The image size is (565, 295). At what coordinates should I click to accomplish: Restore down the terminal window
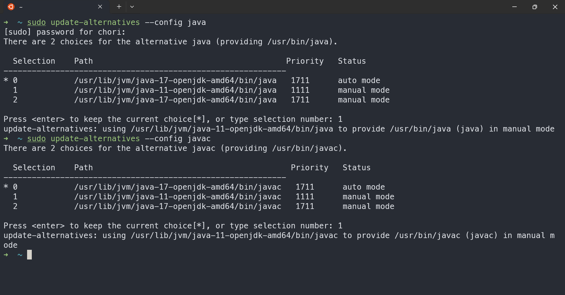[x=535, y=7]
